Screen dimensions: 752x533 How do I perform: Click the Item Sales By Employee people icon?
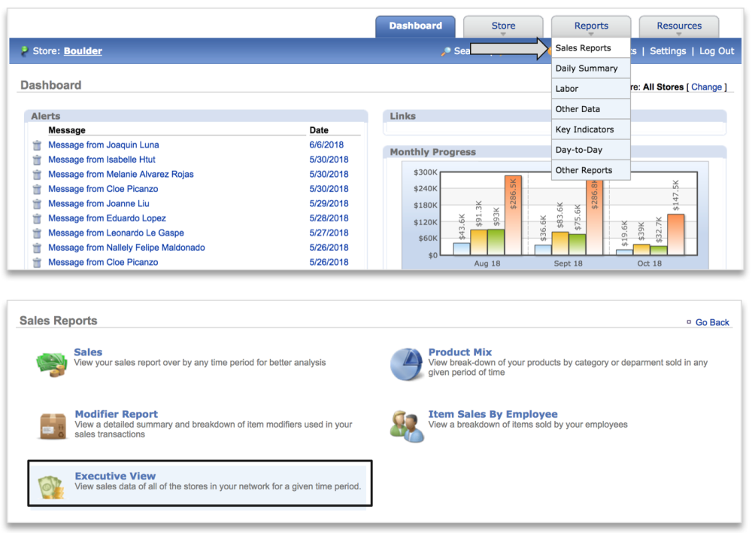point(407,426)
